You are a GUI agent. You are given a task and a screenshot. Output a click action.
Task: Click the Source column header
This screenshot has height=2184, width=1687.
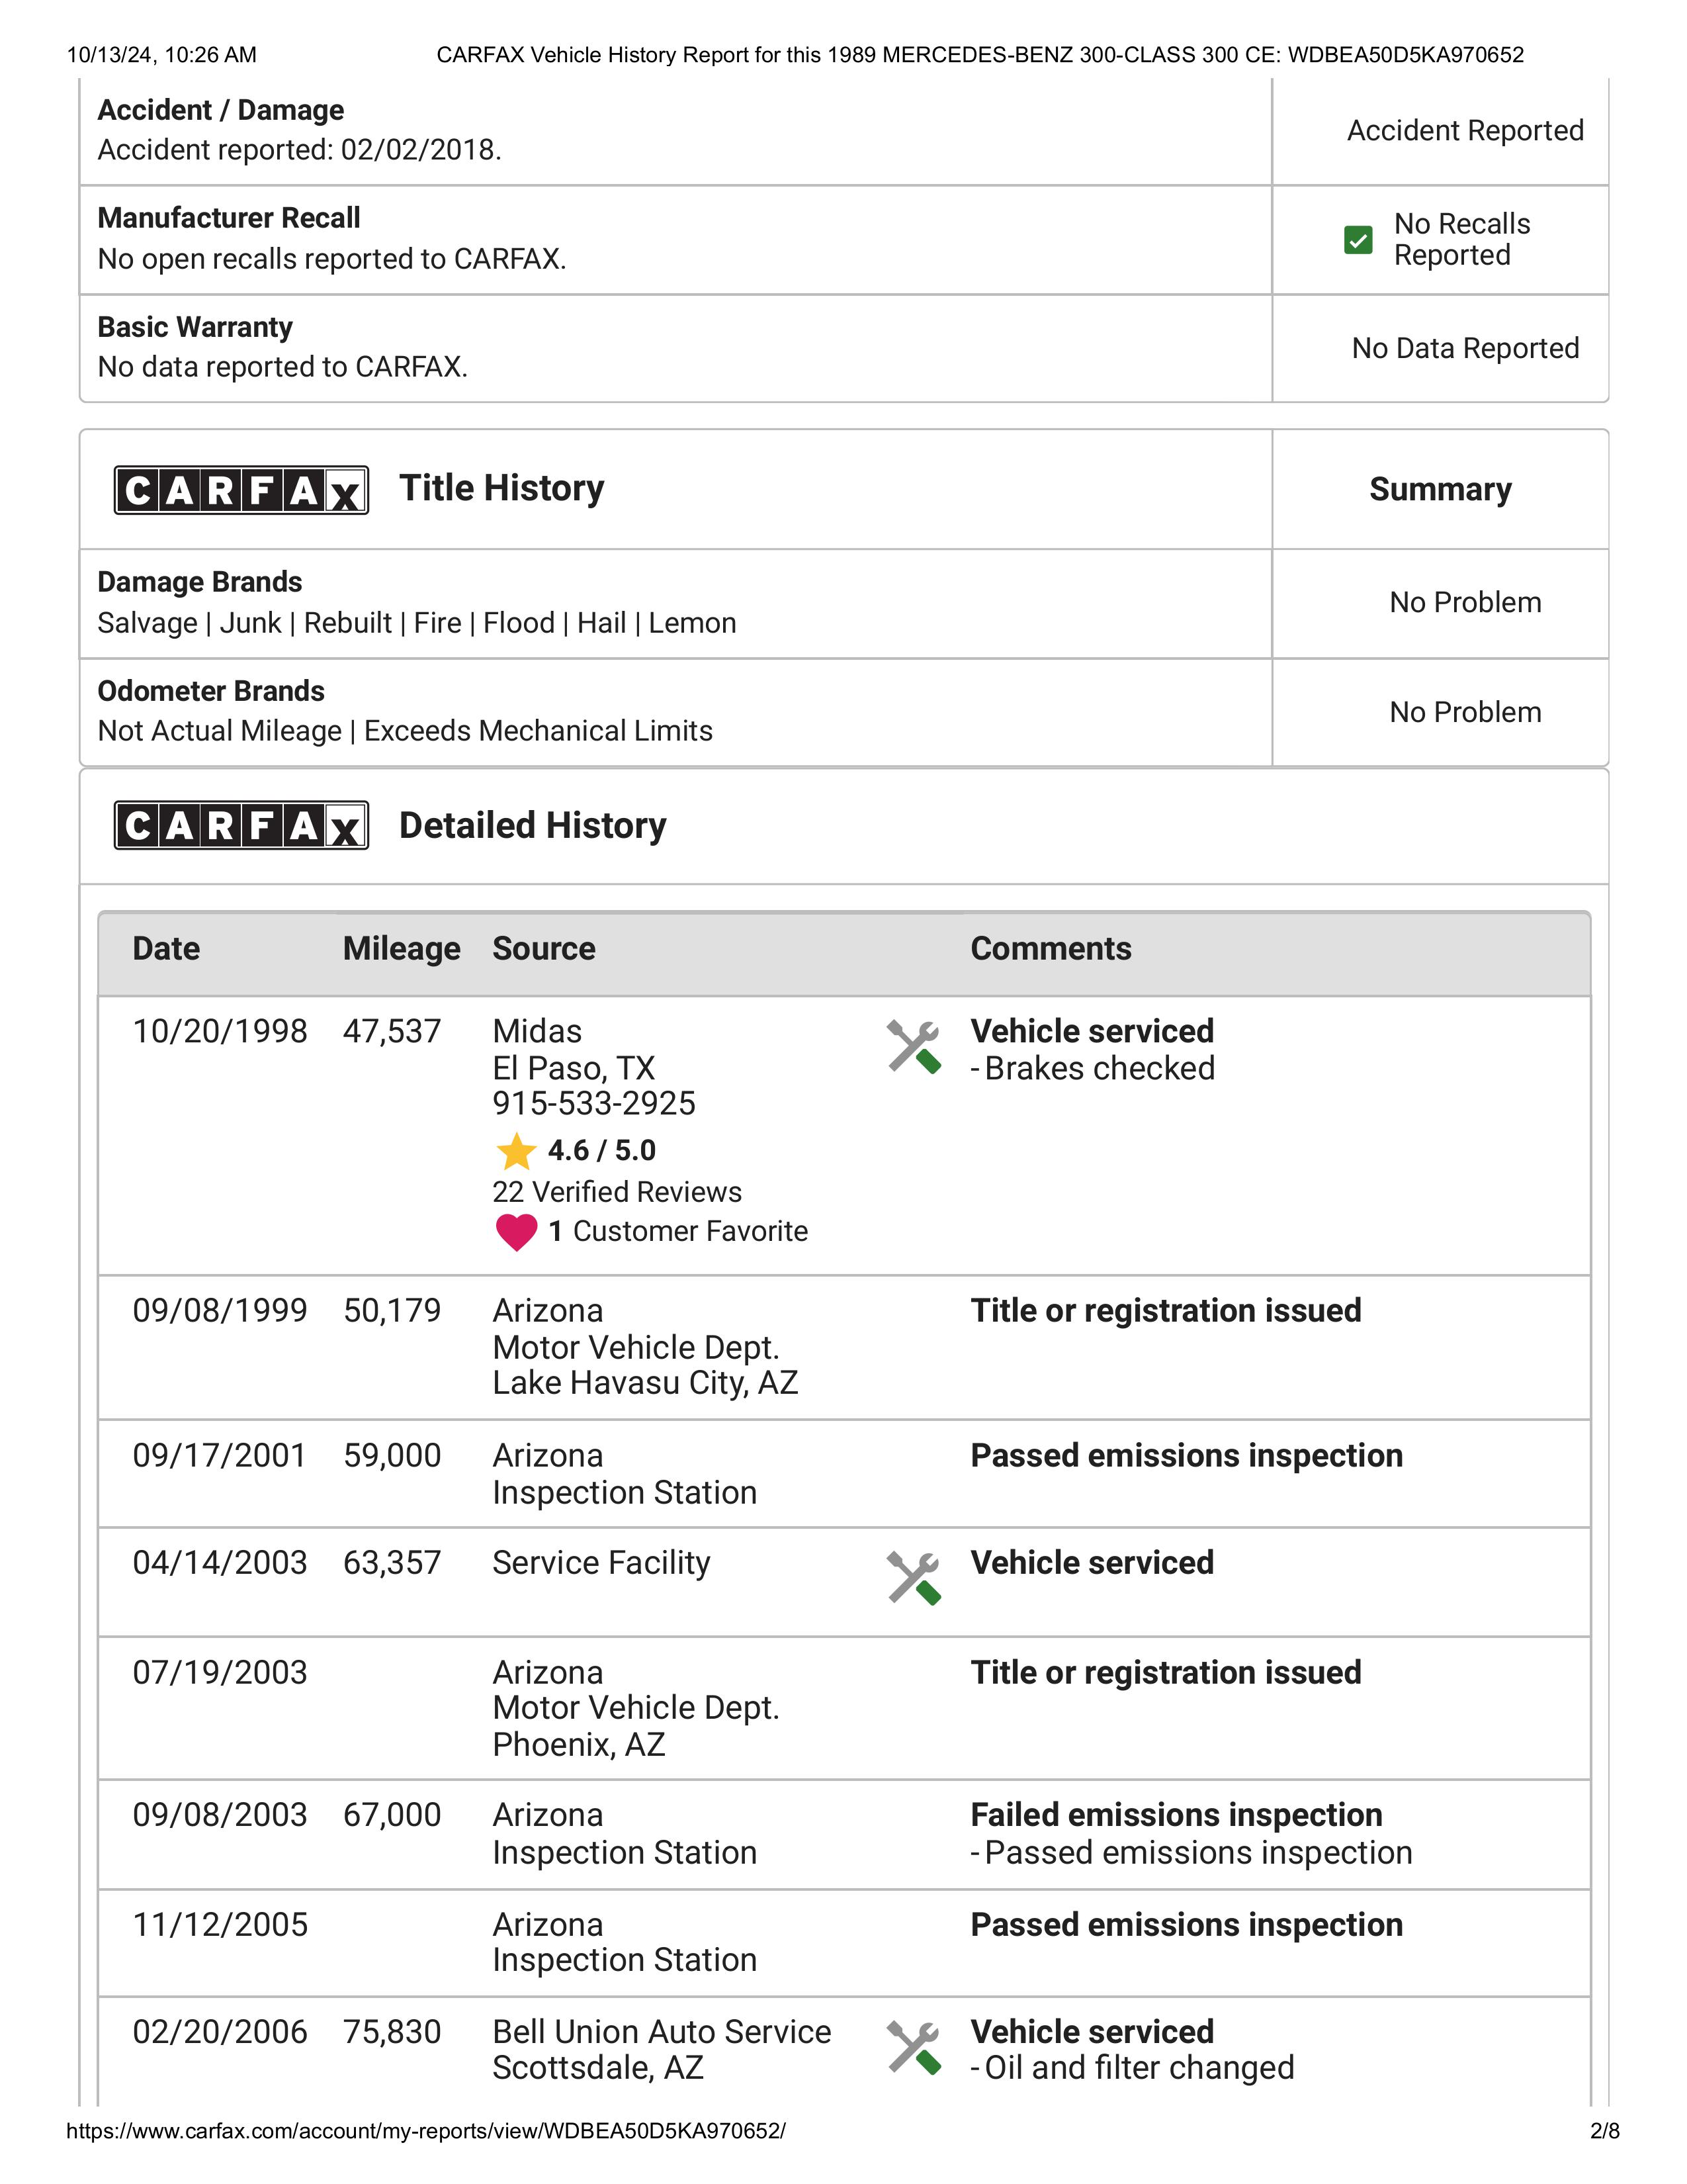[544, 948]
